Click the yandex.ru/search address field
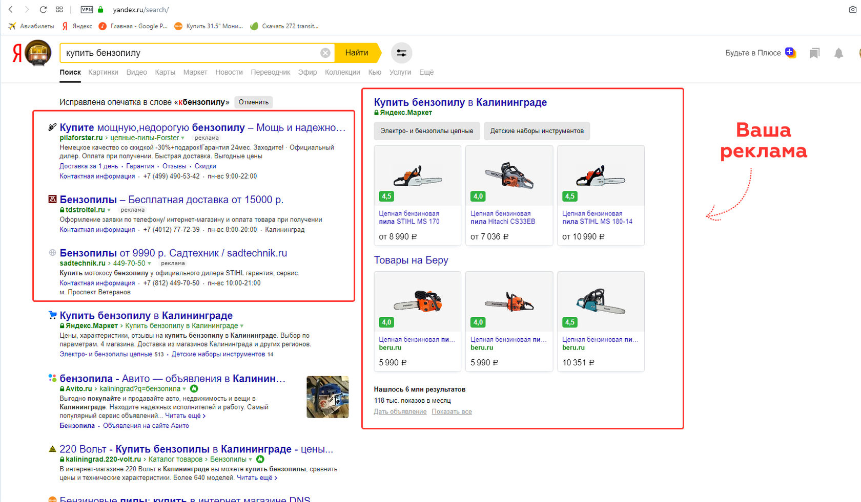Image resolution: width=861 pixels, height=502 pixels. (x=141, y=10)
